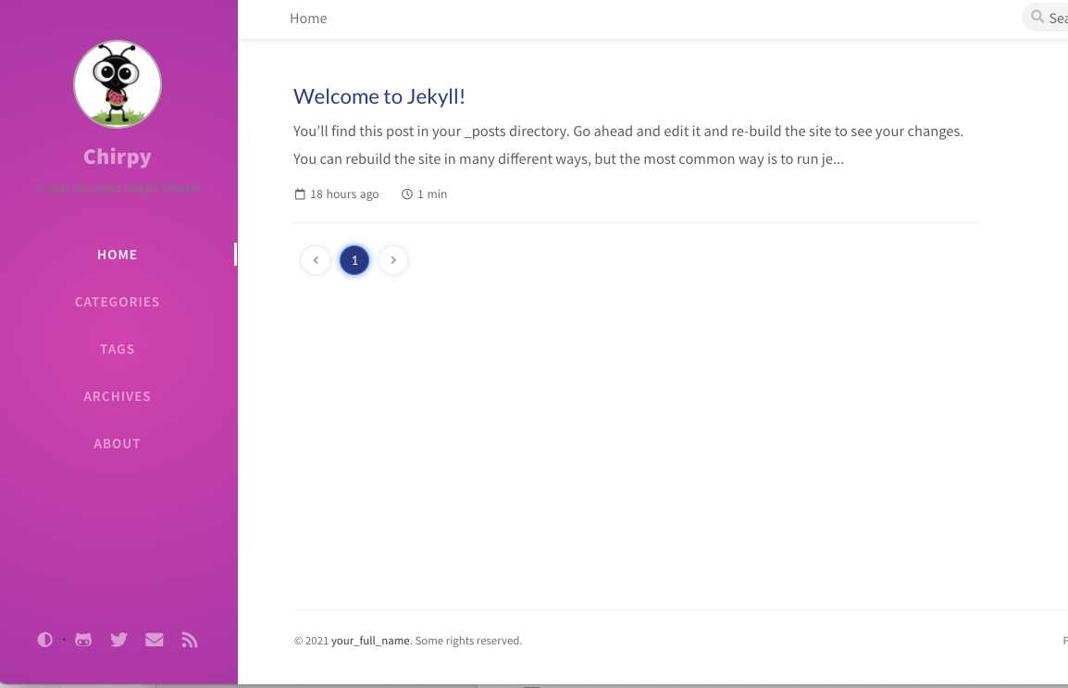
Task: Click the your_full_name footer link
Action: click(370, 641)
